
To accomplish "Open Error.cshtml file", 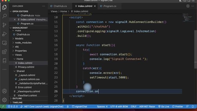I will (x=25, y=87).
